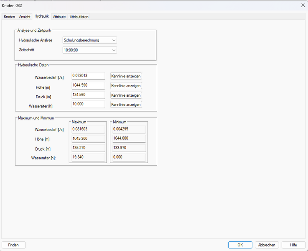Click the Maximum und Minimum group title
308x251 pixels.
pyautogui.click(x=36, y=118)
